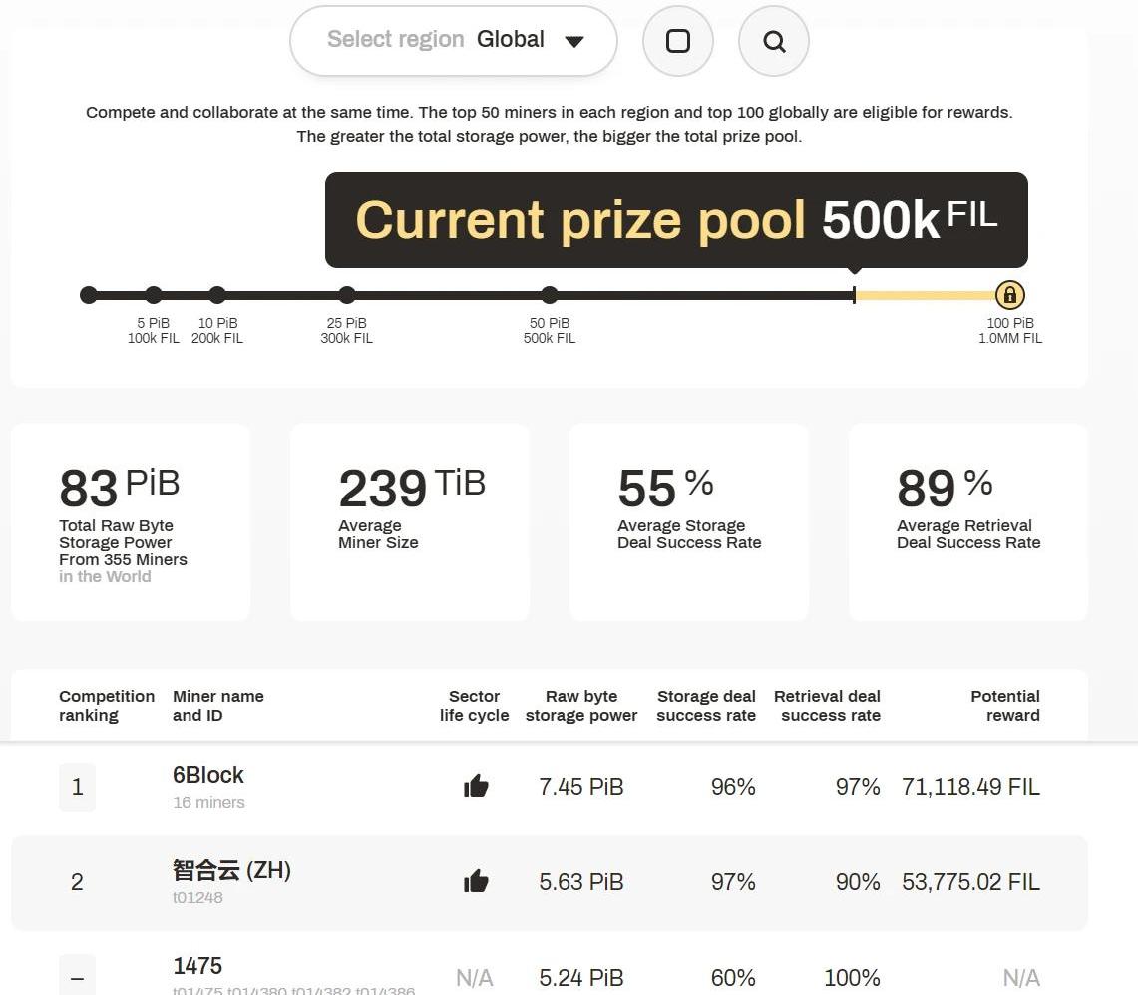Click the yellow locked segment of progress bar
Image resolution: width=1138 pixels, height=995 pixels.
[x=925, y=295]
